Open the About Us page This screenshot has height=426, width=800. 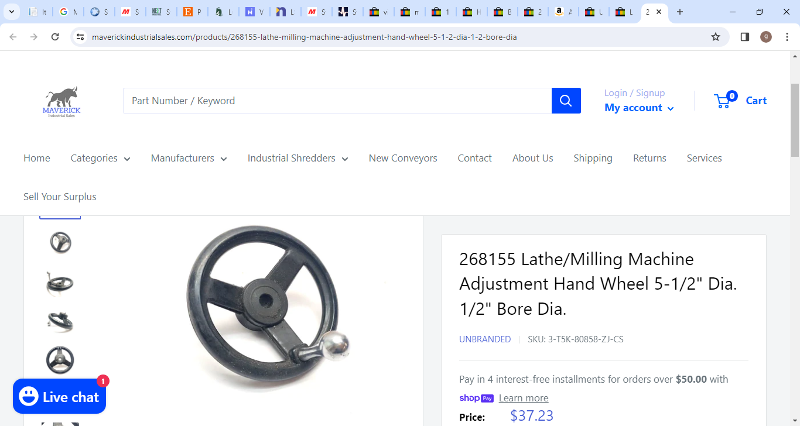pyautogui.click(x=532, y=158)
